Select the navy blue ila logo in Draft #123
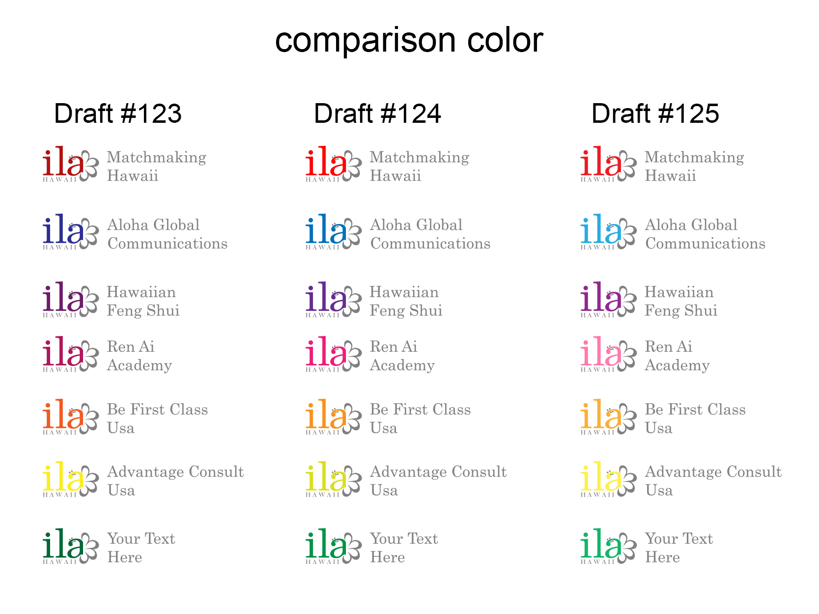 click(x=63, y=230)
